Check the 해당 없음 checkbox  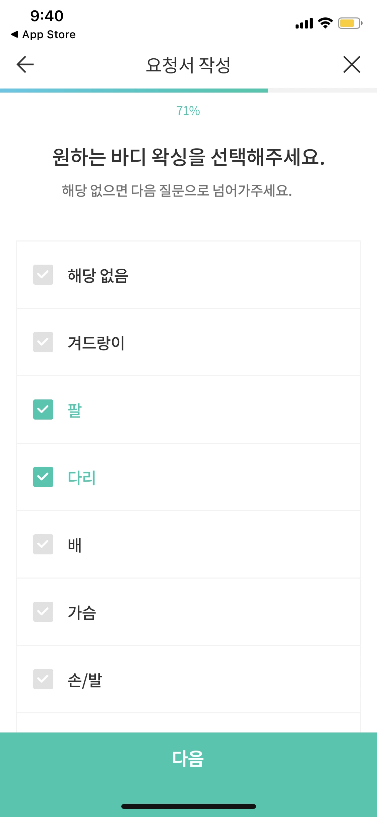[43, 276]
